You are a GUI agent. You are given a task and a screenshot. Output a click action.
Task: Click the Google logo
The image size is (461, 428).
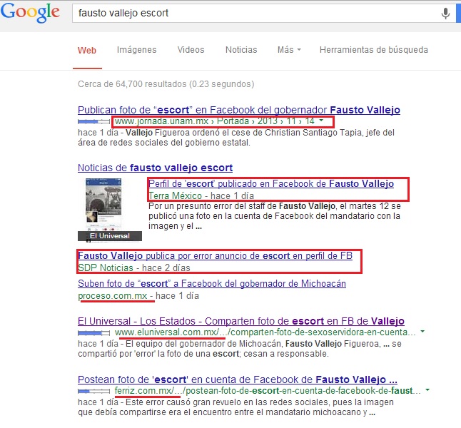coord(30,12)
